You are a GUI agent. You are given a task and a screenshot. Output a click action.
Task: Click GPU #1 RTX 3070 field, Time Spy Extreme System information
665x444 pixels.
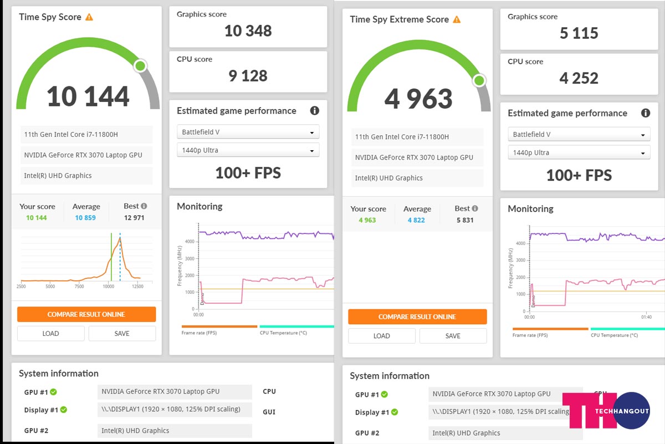pyautogui.click(x=505, y=394)
